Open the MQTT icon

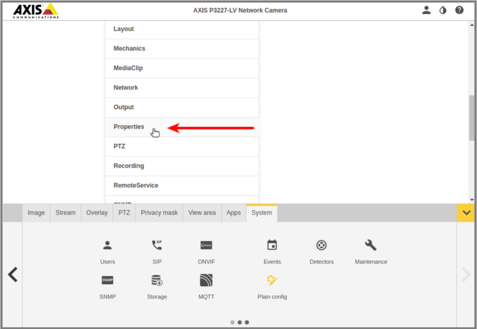tap(206, 280)
